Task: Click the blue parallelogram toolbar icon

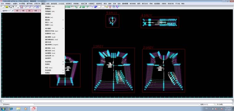Action: pos(96,7)
